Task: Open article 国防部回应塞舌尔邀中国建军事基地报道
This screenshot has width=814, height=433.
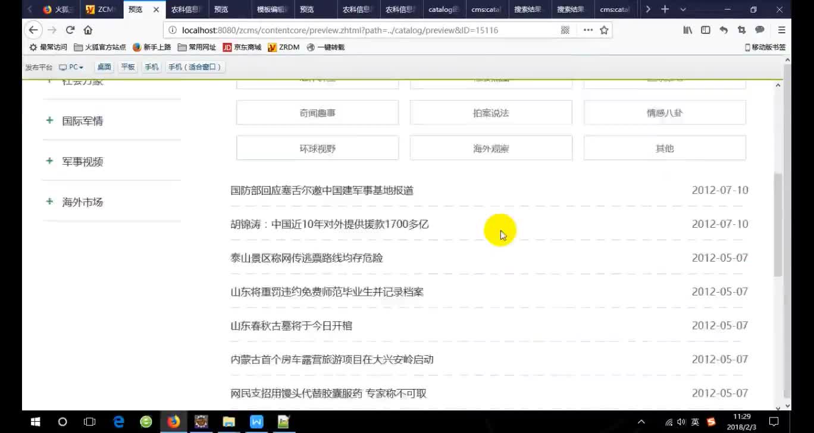Action: click(322, 190)
